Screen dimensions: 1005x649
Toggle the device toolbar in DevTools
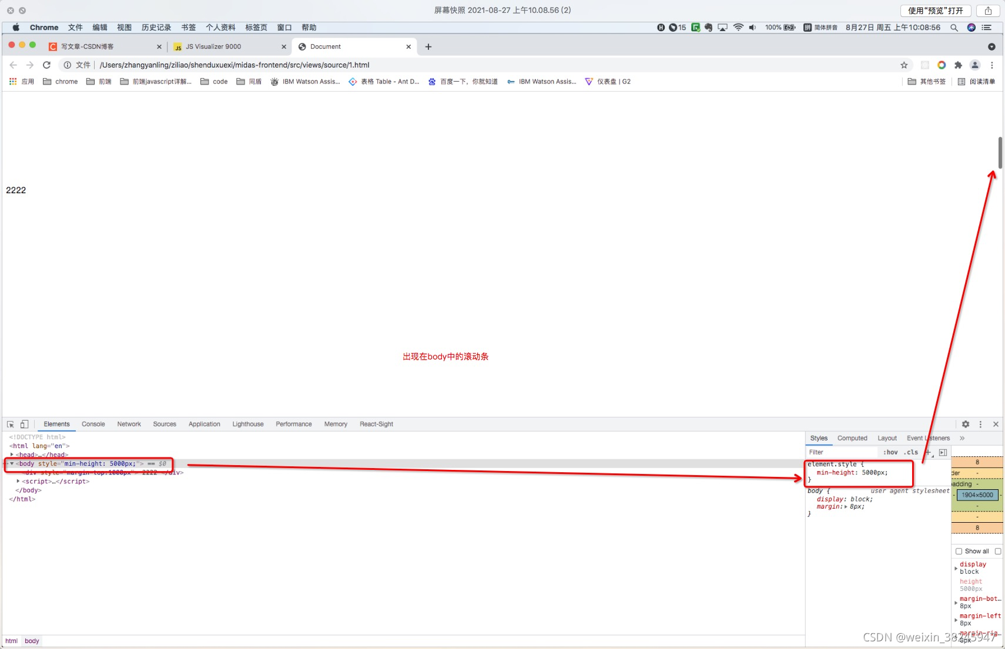pyautogui.click(x=25, y=424)
